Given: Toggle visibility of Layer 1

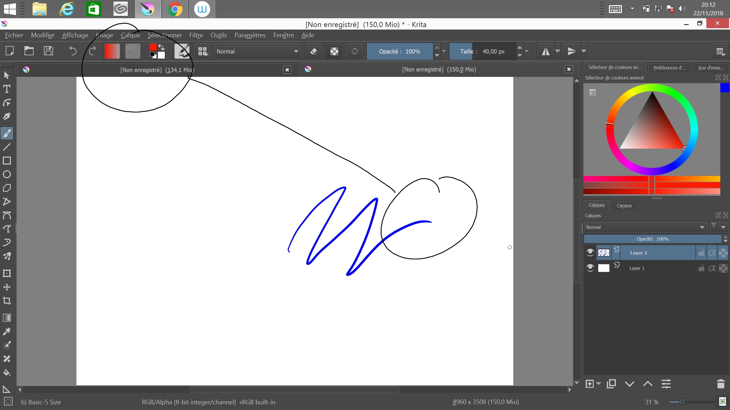Looking at the screenshot, I should [x=590, y=268].
